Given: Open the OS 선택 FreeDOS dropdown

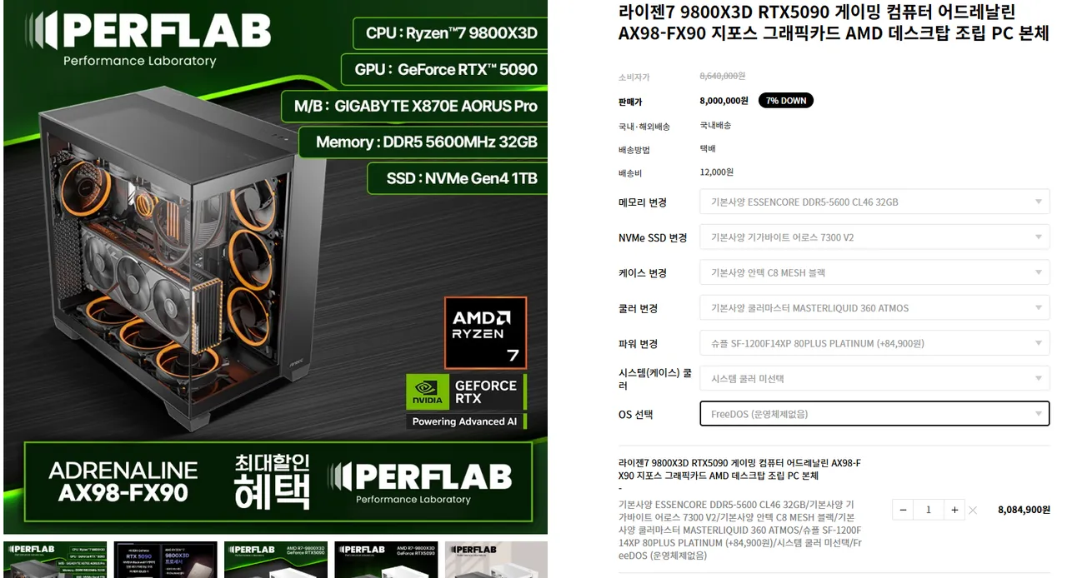Looking at the screenshot, I should pos(874,414).
